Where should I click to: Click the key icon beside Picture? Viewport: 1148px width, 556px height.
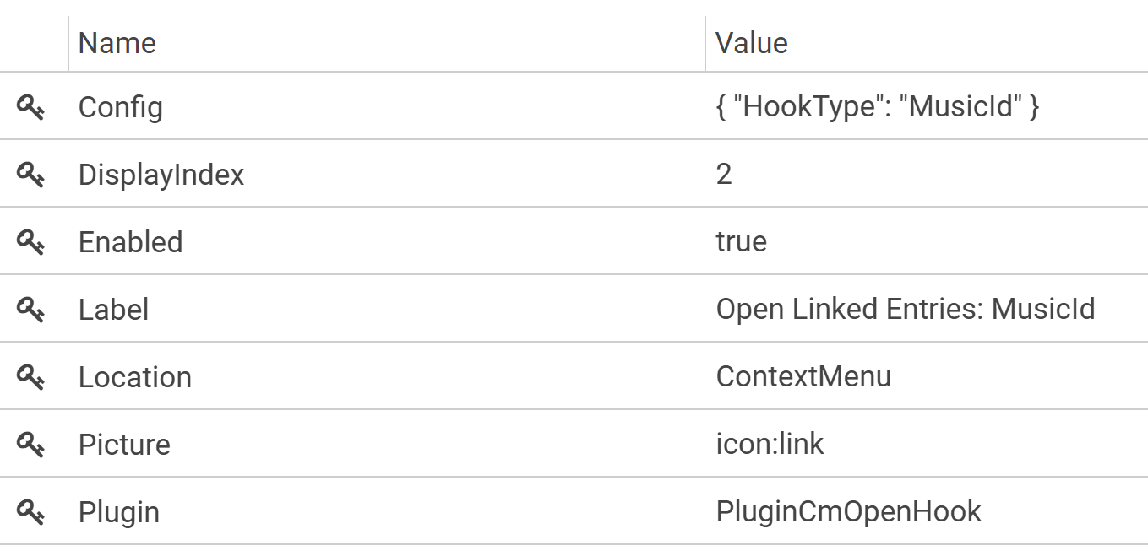click(30, 445)
